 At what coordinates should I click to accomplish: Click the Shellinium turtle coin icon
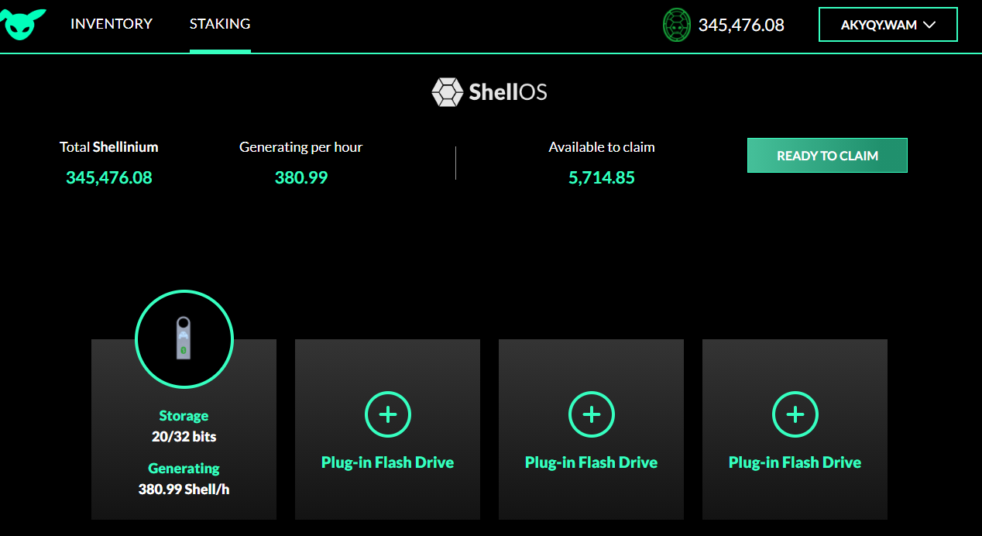677,25
